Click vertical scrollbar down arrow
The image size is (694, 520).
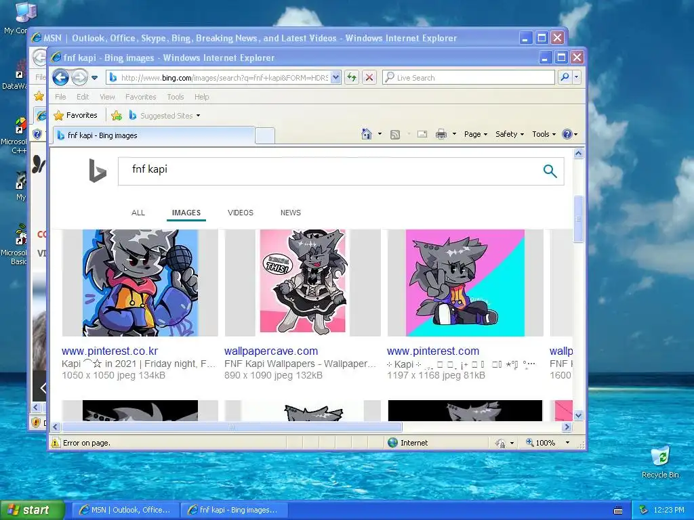pyautogui.click(x=579, y=415)
